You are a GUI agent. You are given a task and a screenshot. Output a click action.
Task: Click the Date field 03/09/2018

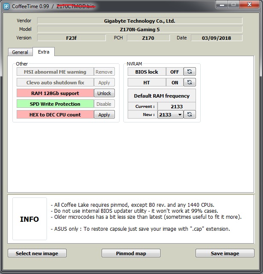[x=216, y=38]
